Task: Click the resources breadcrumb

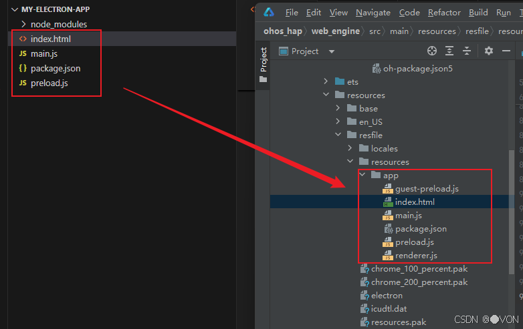Action: pyautogui.click(x=437, y=31)
